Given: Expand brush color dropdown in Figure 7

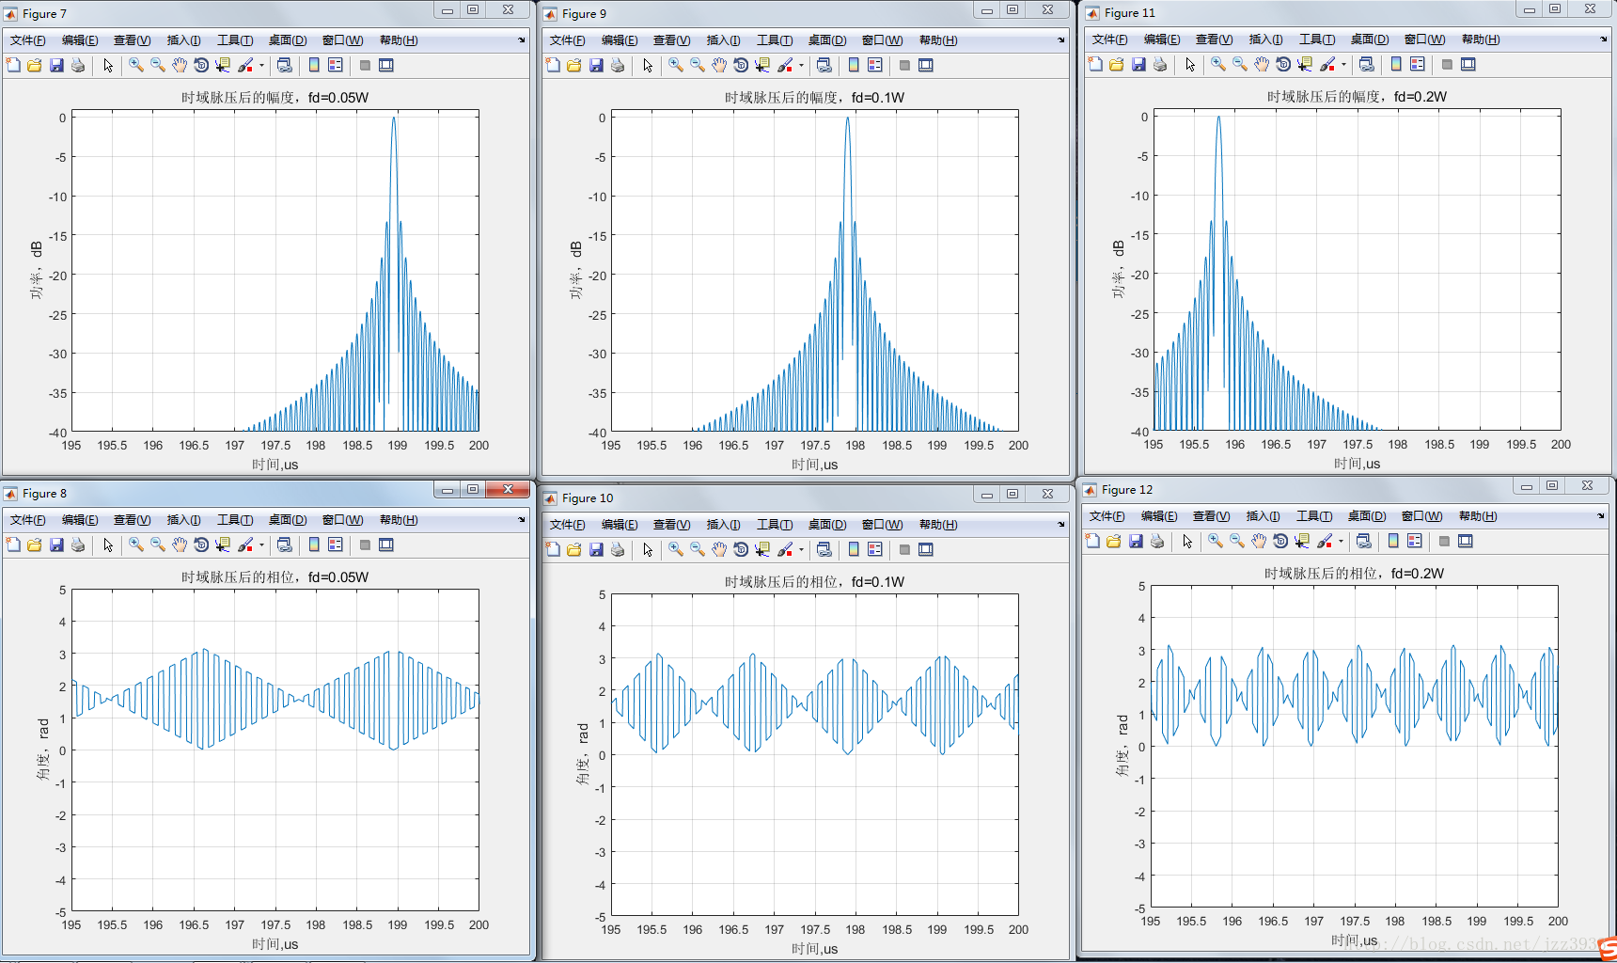Looking at the screenshot, I should [x=261, y=65].
